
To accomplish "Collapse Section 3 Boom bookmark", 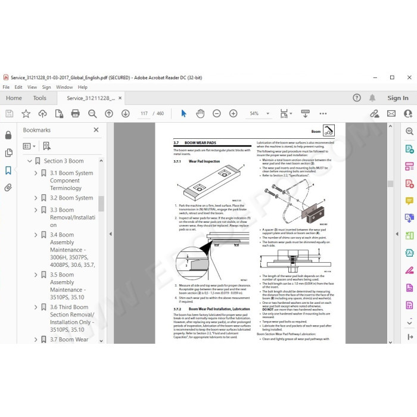I will (30, 161).
